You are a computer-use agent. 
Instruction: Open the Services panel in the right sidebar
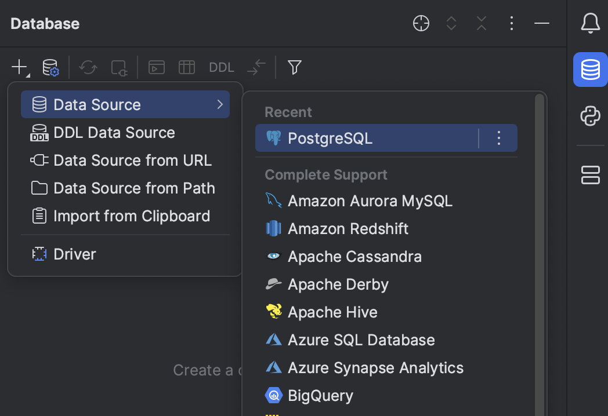point(590,175)
